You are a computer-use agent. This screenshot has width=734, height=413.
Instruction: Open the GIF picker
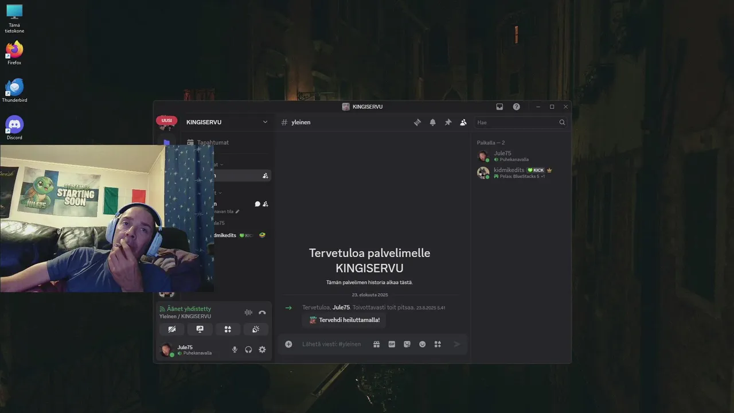point(392,344)
